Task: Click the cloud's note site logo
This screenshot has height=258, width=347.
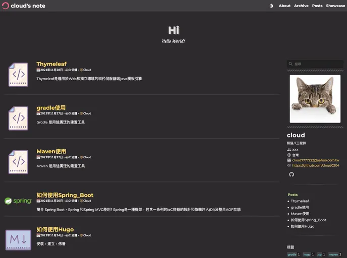Action: pyautogui.click(x=24, y=6)
